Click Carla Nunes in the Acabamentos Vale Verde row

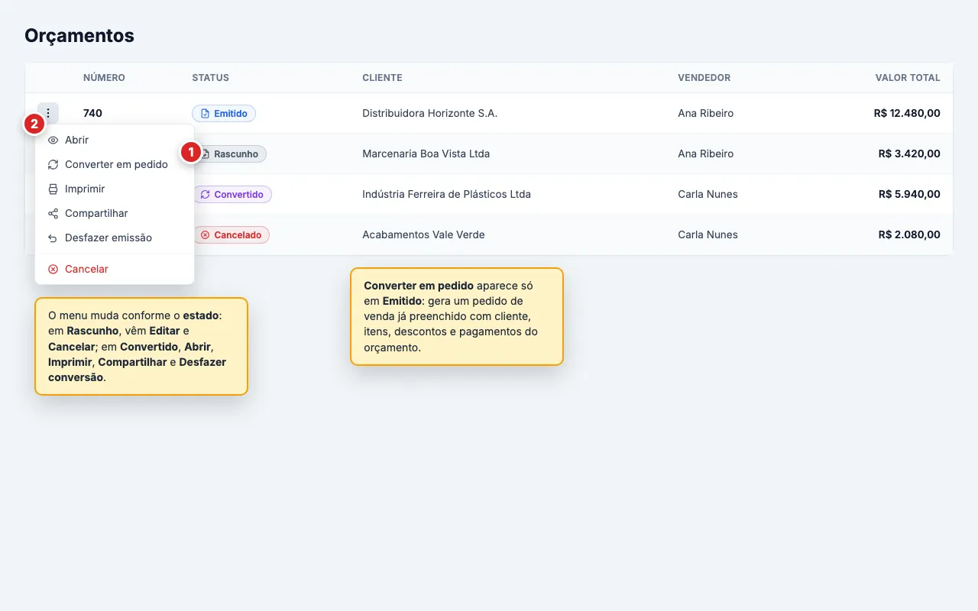708,234
